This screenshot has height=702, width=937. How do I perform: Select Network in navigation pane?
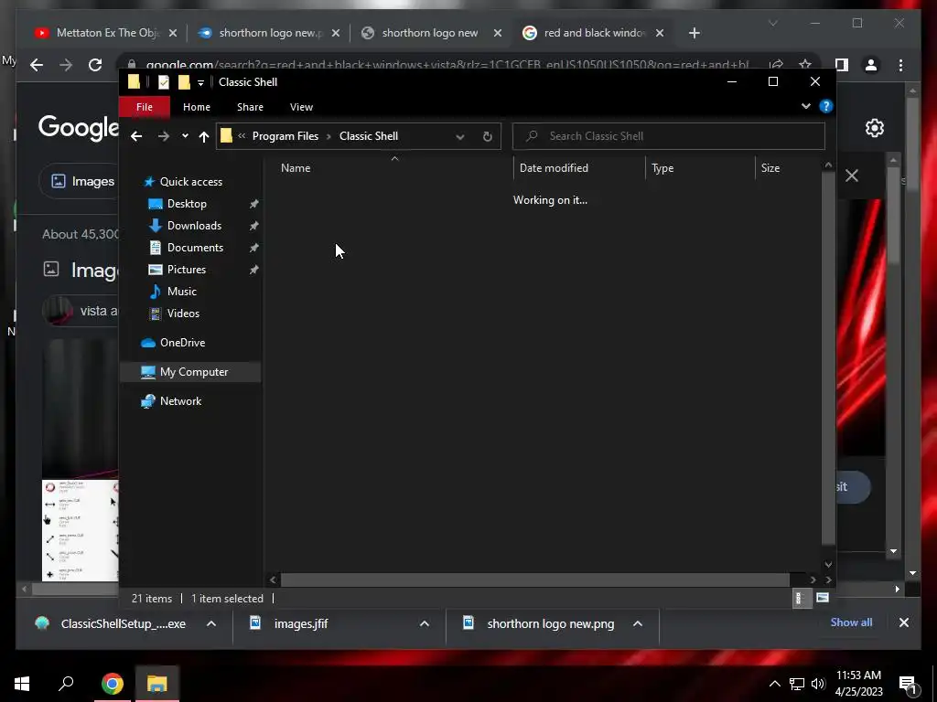(x=180, y=401)
